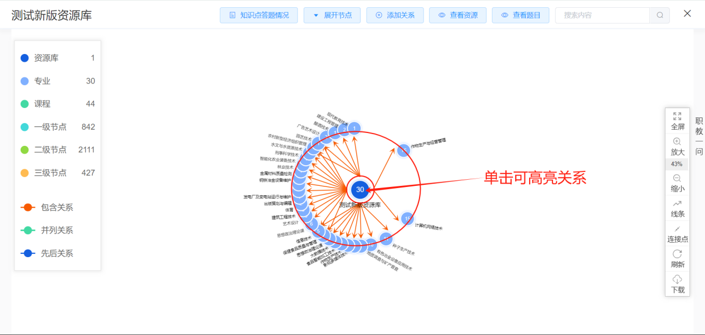The image size is (705, 335).
Task: Select the 全屏 fullscreen icon
Action: point(677,121)
